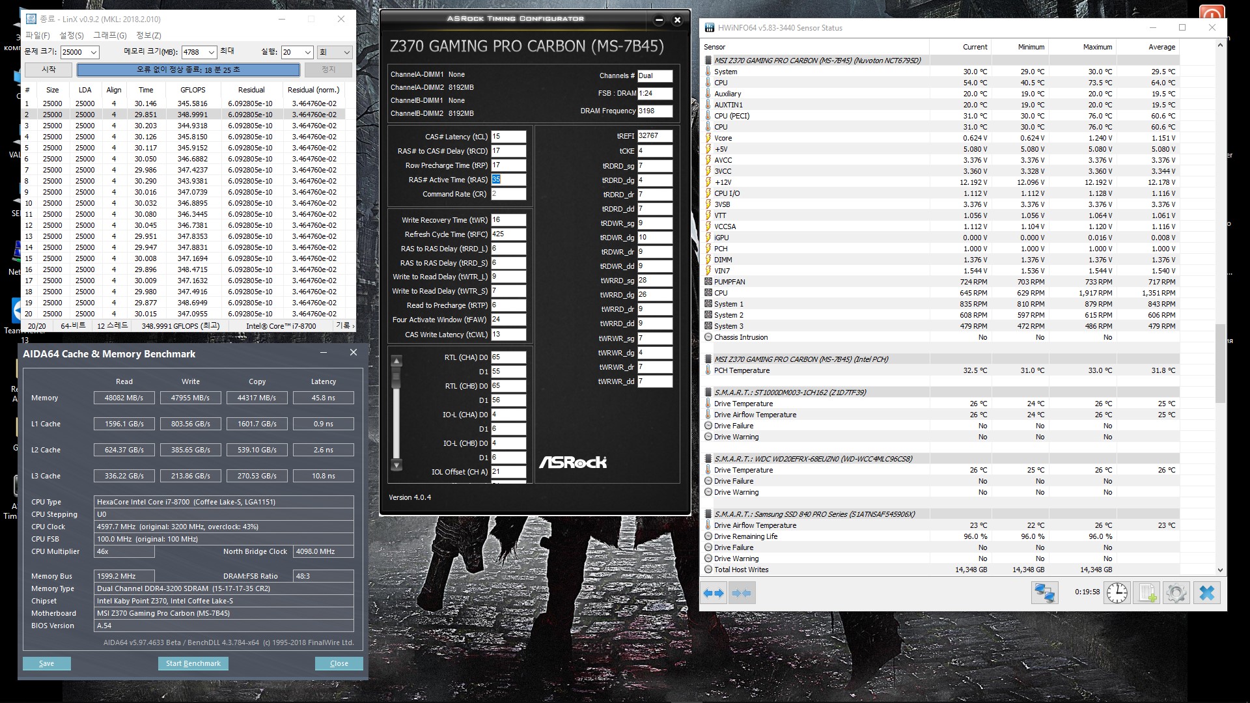1250x703 pixels.
Task: Click the 시작 start button in LinX
Action: [49, 70]
